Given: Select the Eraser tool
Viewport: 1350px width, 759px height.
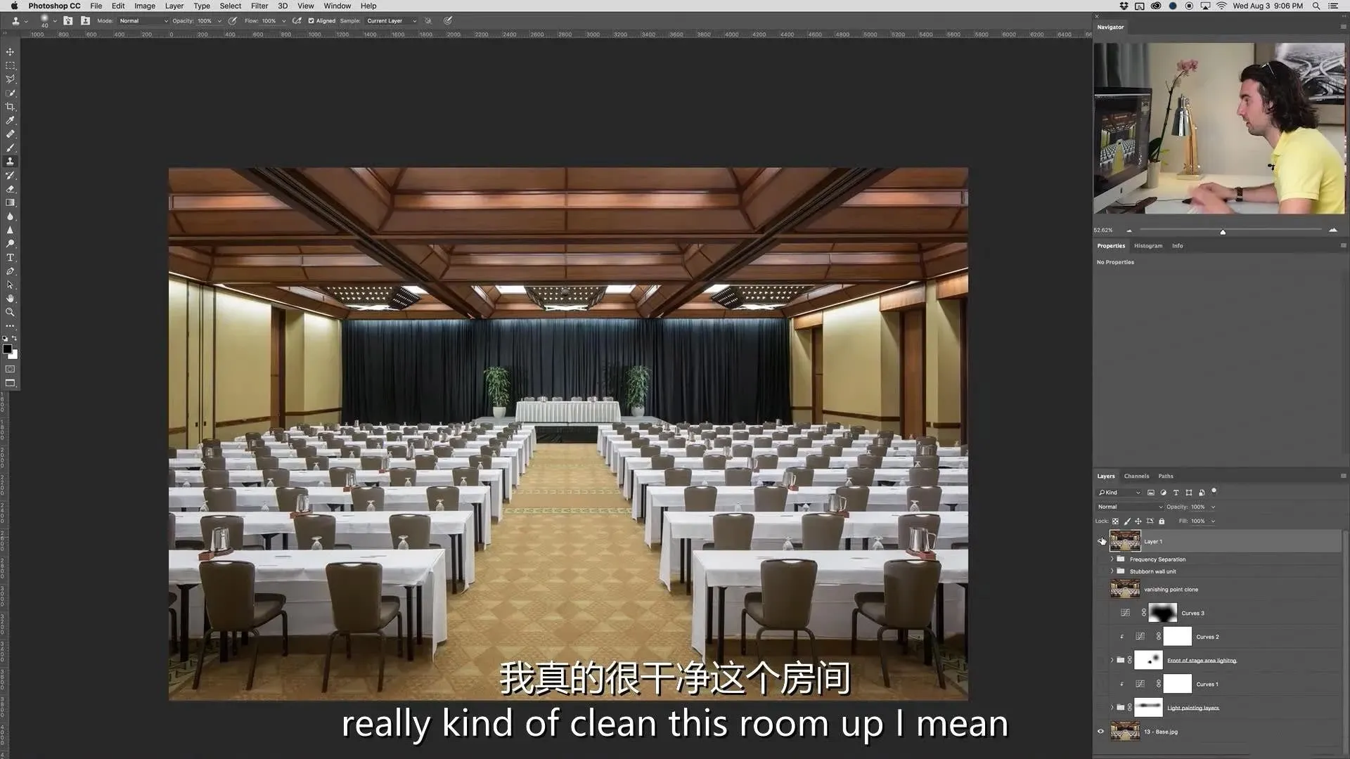Looking at the screenshot, I should (10, 189).
